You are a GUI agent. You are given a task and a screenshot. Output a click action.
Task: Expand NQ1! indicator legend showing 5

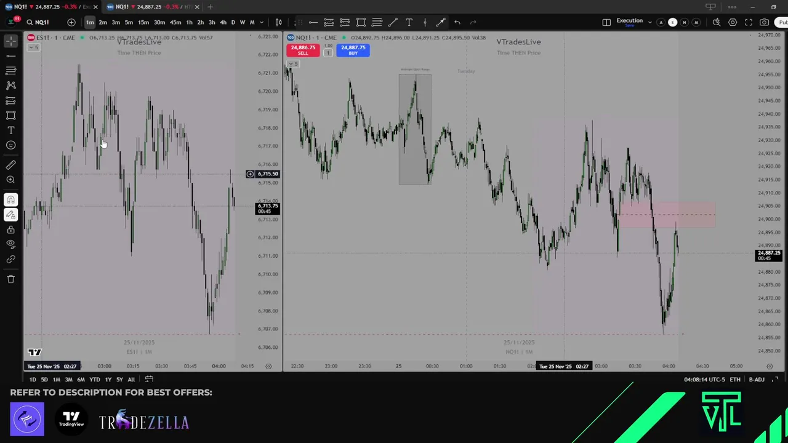[x=293, y=64]
